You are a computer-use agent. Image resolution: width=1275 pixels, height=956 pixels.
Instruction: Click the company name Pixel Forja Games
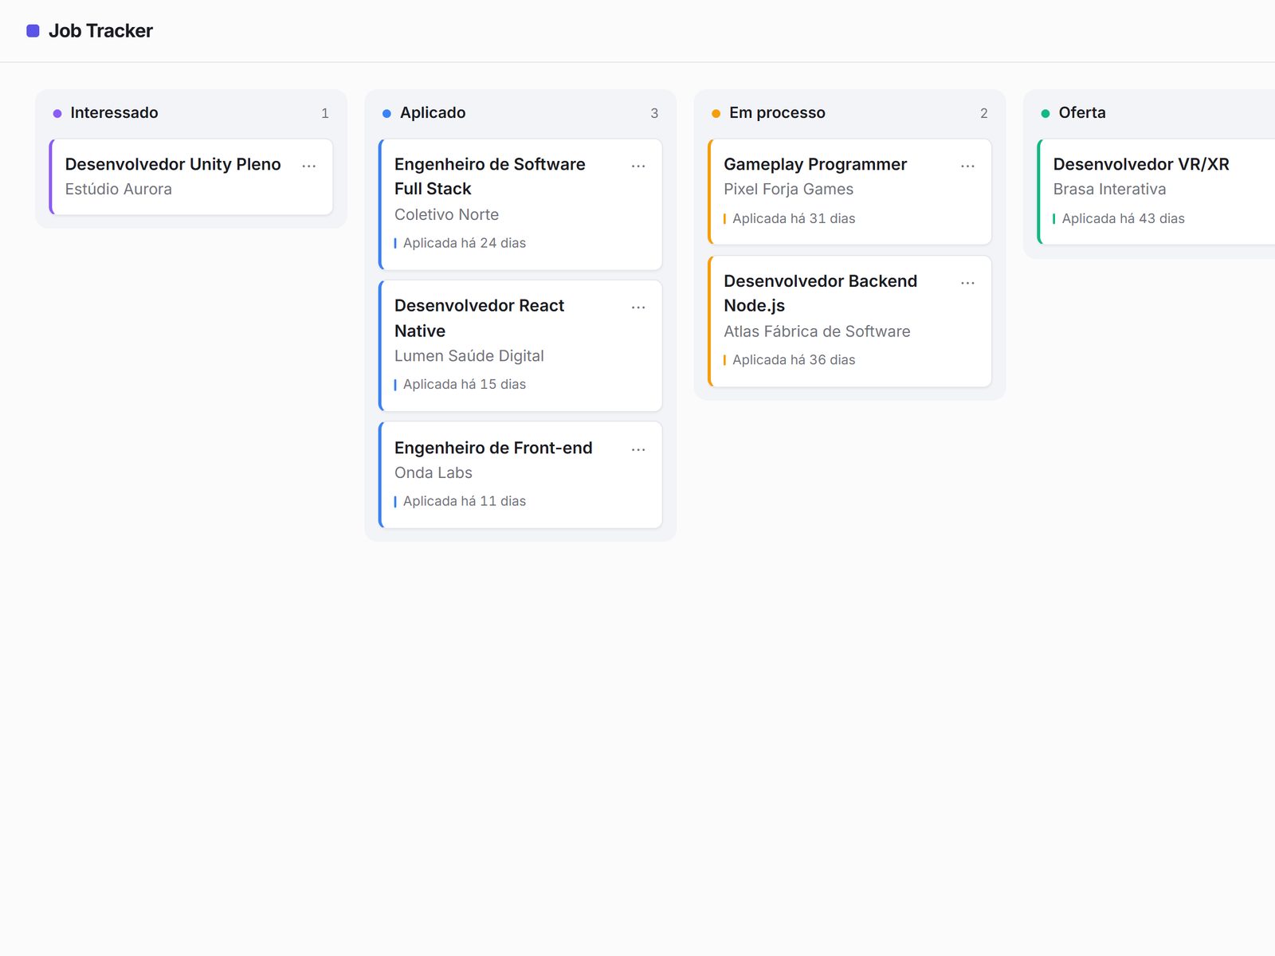point(789,189)
